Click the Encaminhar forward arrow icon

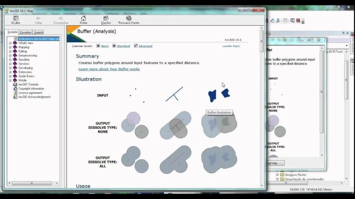[61, 18]
